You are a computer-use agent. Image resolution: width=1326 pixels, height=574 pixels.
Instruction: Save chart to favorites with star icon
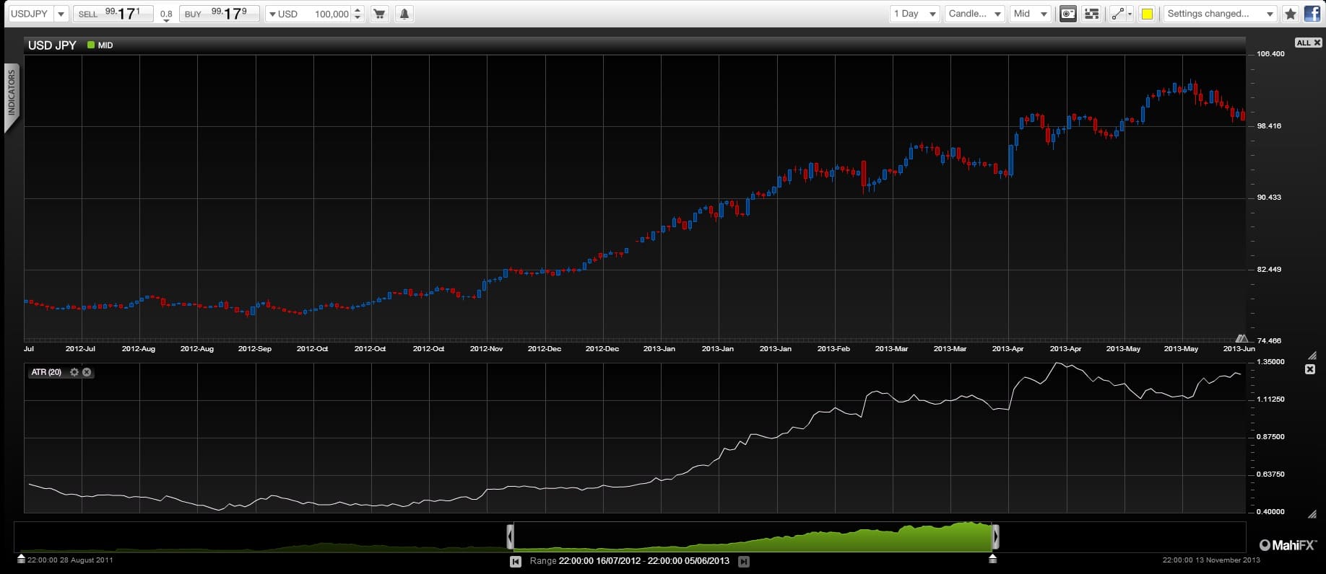click(1291, 14)
